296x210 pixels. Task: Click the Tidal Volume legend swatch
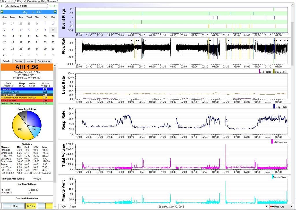(x=272, y=142)
